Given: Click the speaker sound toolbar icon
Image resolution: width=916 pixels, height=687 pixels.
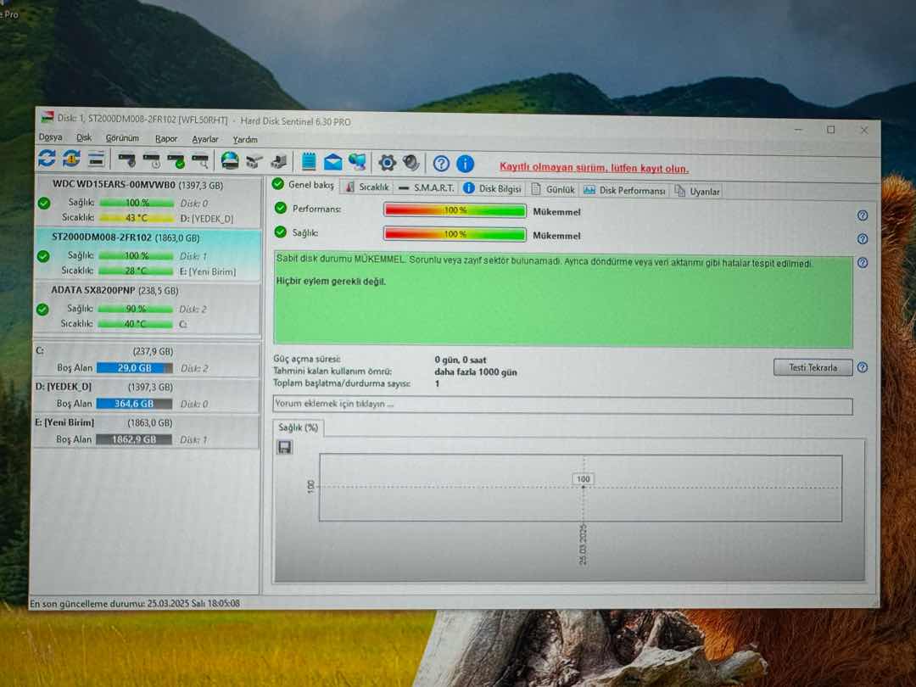Looking at the screenshot, I should click(x=411, y=162).
